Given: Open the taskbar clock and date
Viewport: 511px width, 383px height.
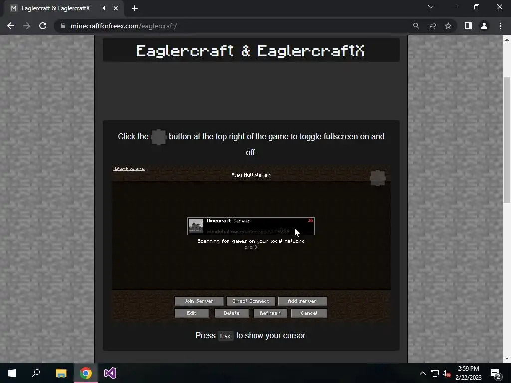Looking at the screenshot, I should pos(468,373).
